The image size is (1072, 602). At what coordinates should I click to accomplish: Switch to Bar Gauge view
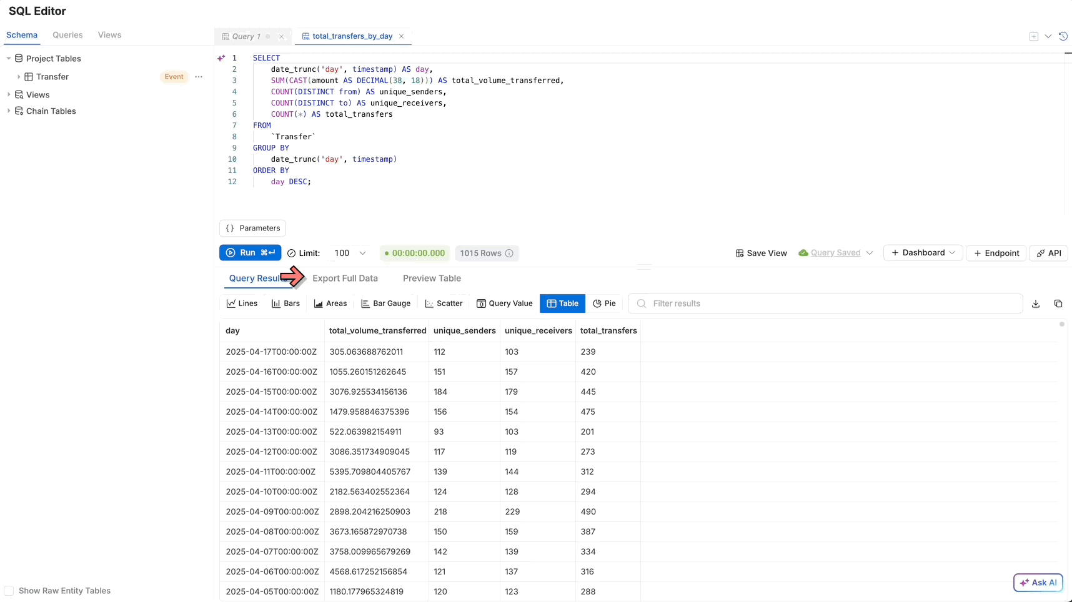coord(385,303)
